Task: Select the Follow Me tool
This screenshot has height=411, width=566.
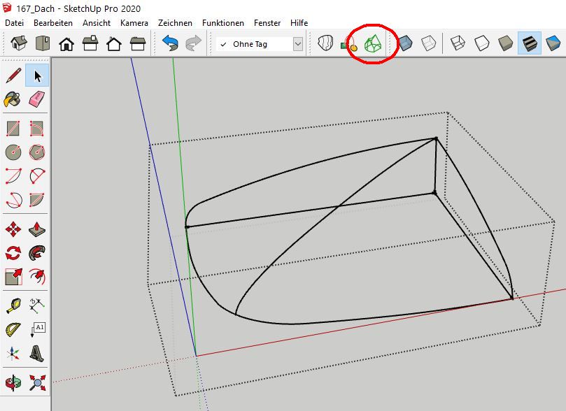Action: click(37, 253)
